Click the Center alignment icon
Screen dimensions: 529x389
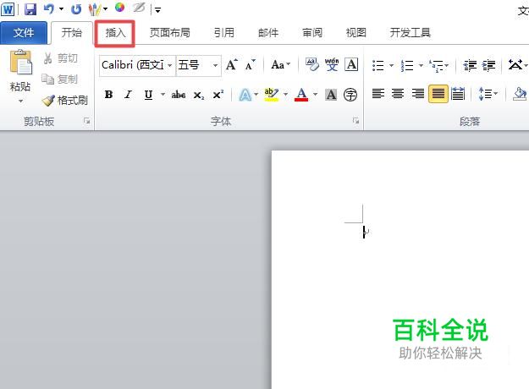[398, 93]
